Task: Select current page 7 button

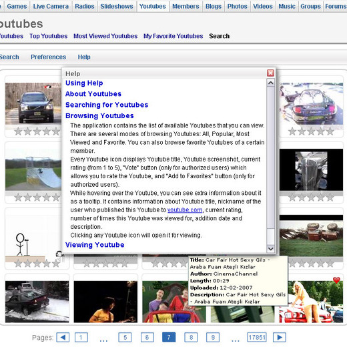Action: pyautogui.click(x=169, y=338)
